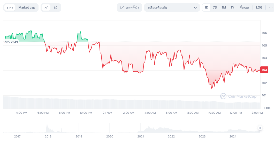Screen dimensions: 274x146
Task: Choose the 1Y time range
Action: [232, 7]
